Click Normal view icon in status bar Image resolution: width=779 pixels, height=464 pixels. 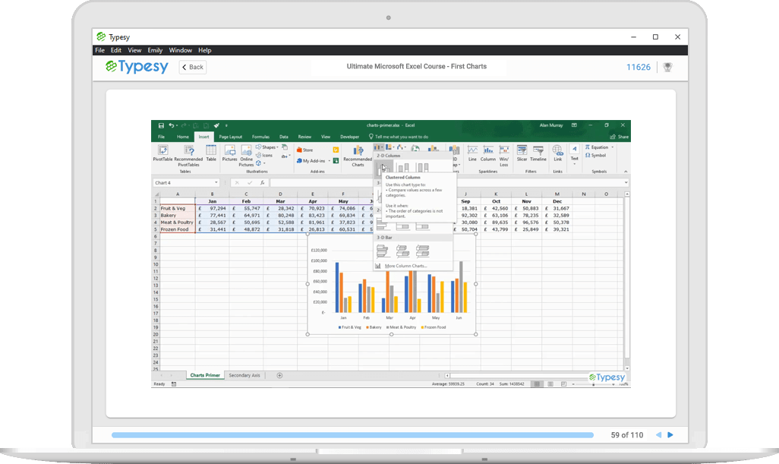point(537,384)
